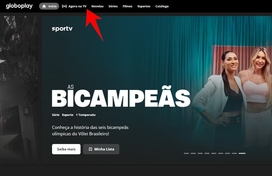Click the 1 Temporada label

[x=86, y=115]
